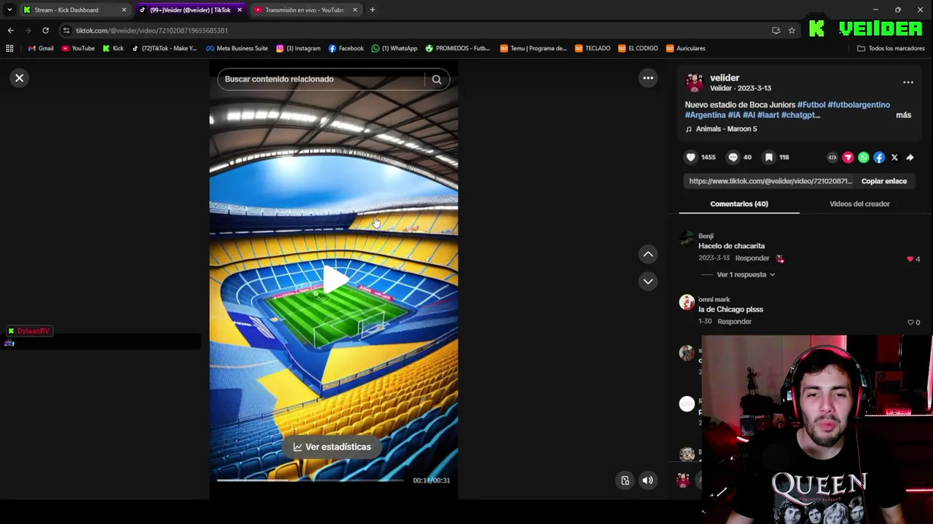Screen dimensions: 933x524
Task: Click the install/cast icon in address bar
Action: 776,31
